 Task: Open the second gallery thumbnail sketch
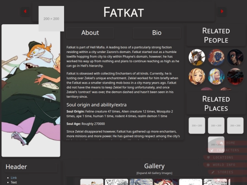tap(117, 182)
